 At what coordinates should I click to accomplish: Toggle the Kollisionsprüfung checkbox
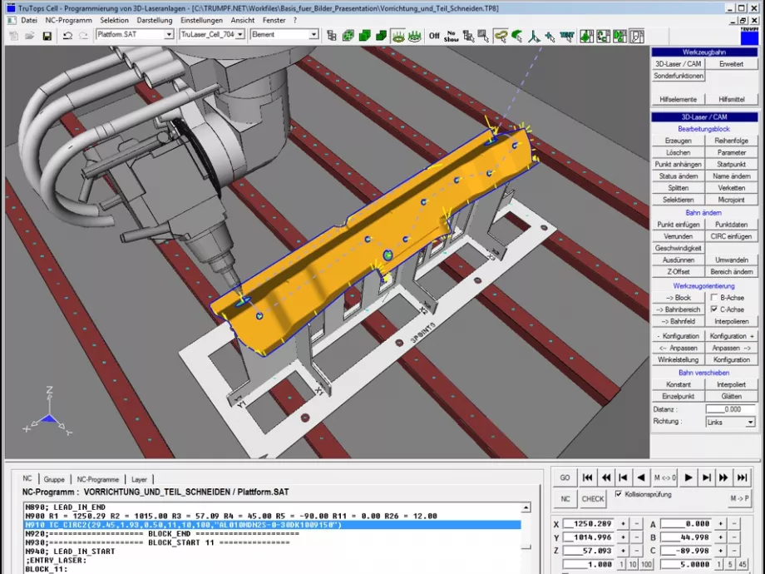pyautogui.click(x=619, y=494)
